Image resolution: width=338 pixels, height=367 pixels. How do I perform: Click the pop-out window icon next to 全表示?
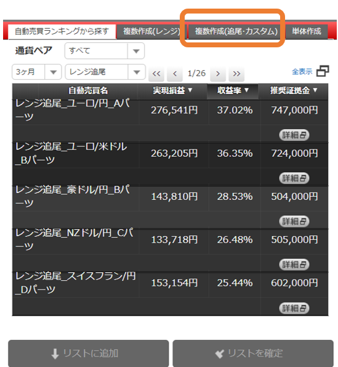click(x=323, y=71)
